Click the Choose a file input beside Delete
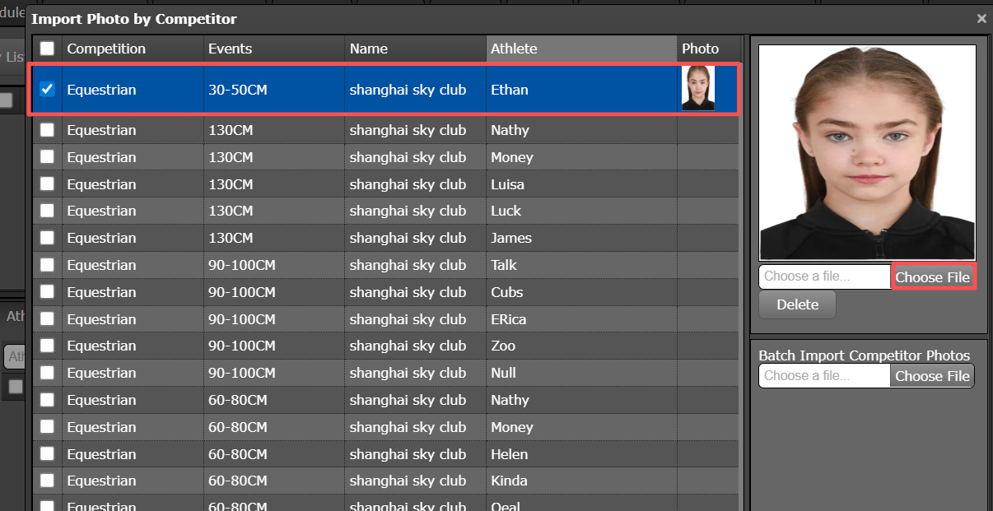Viewport: 993px width, 511px height. tap(823, 276)
